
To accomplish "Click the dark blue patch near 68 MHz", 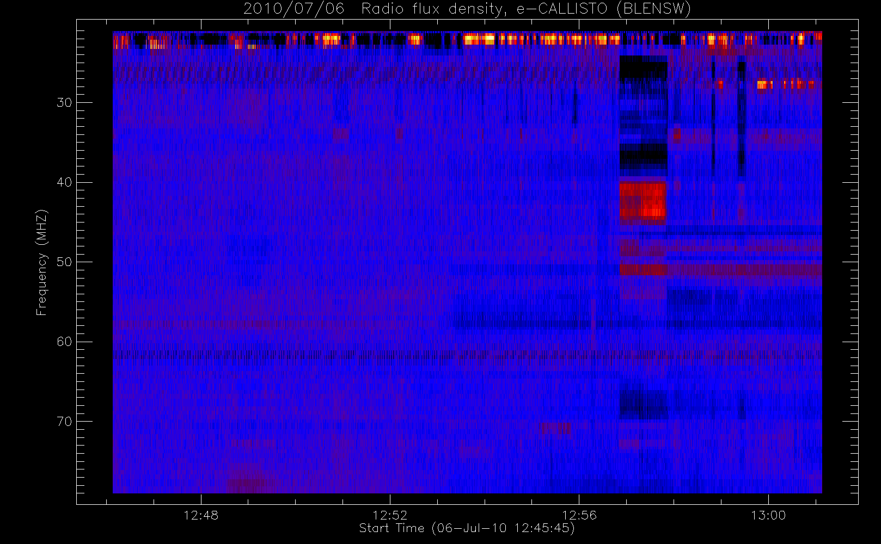I will click(644, 404).
